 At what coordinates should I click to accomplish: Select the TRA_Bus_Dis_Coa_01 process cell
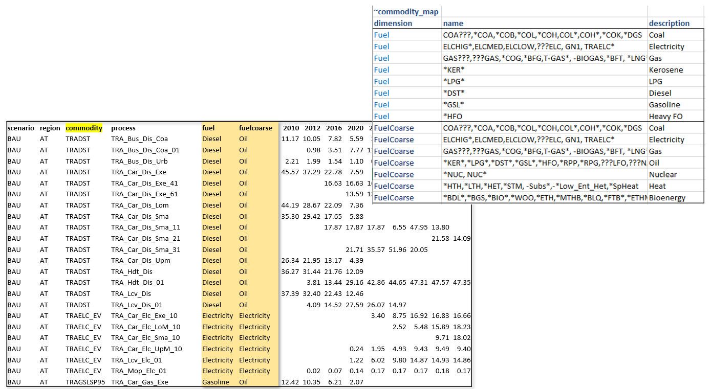pos(145,150)
